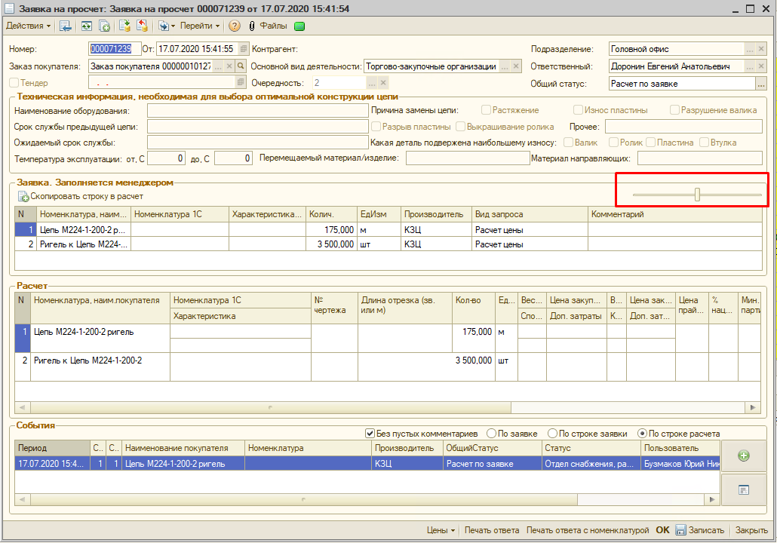Viewport: 777px width, 543px height.
Task: Toggle the Тендер checkbox
Action: pyautogui.click(x=14, y=83)
